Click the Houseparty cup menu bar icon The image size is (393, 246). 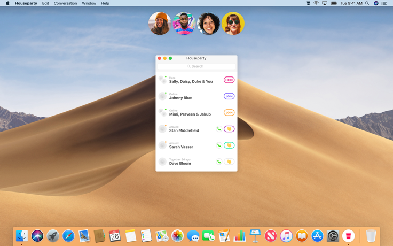(308, 3)
